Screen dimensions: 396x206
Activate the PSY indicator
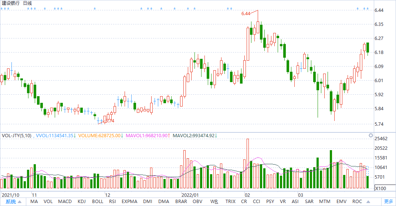pos(270,202)
